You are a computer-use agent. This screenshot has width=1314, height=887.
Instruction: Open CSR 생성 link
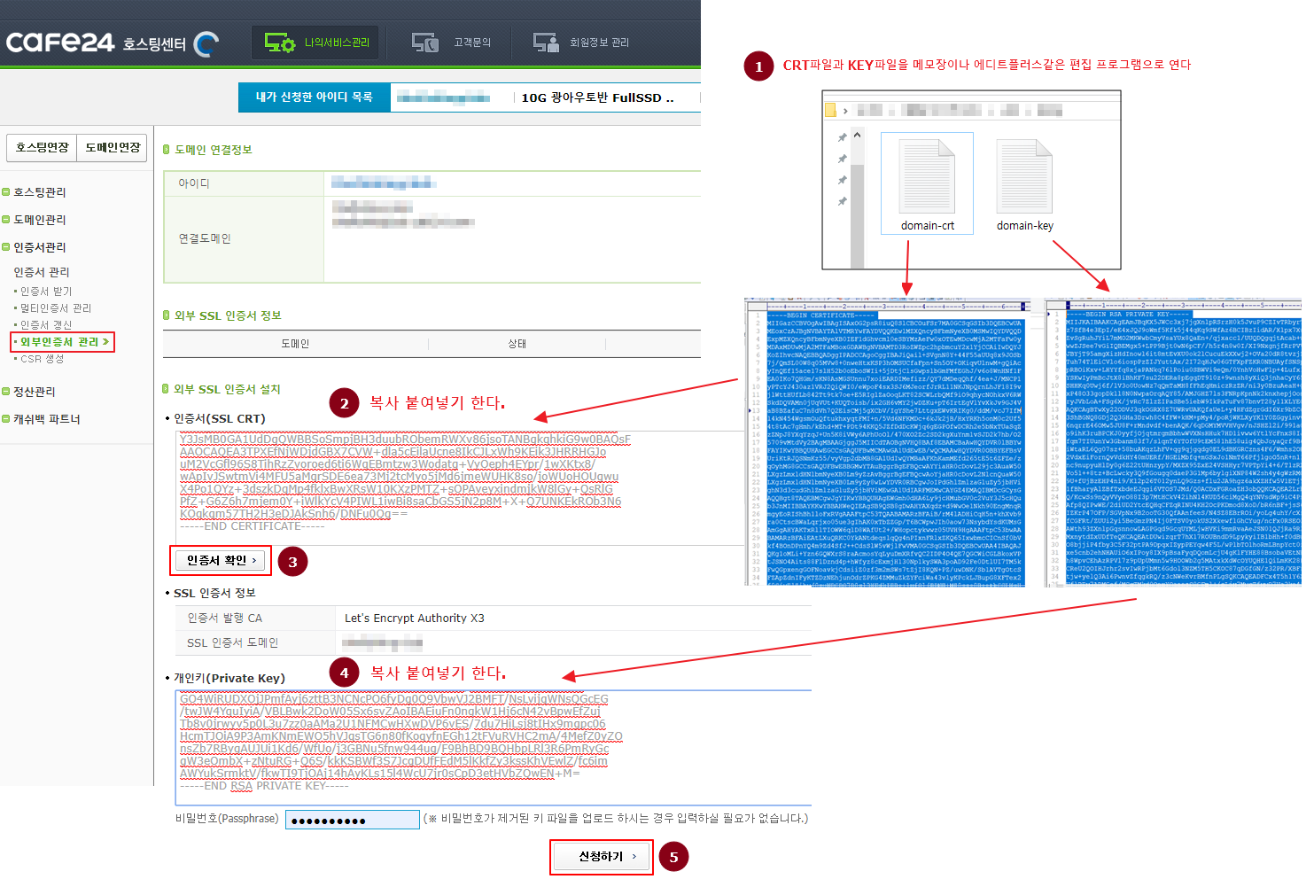tap(42, 359)
